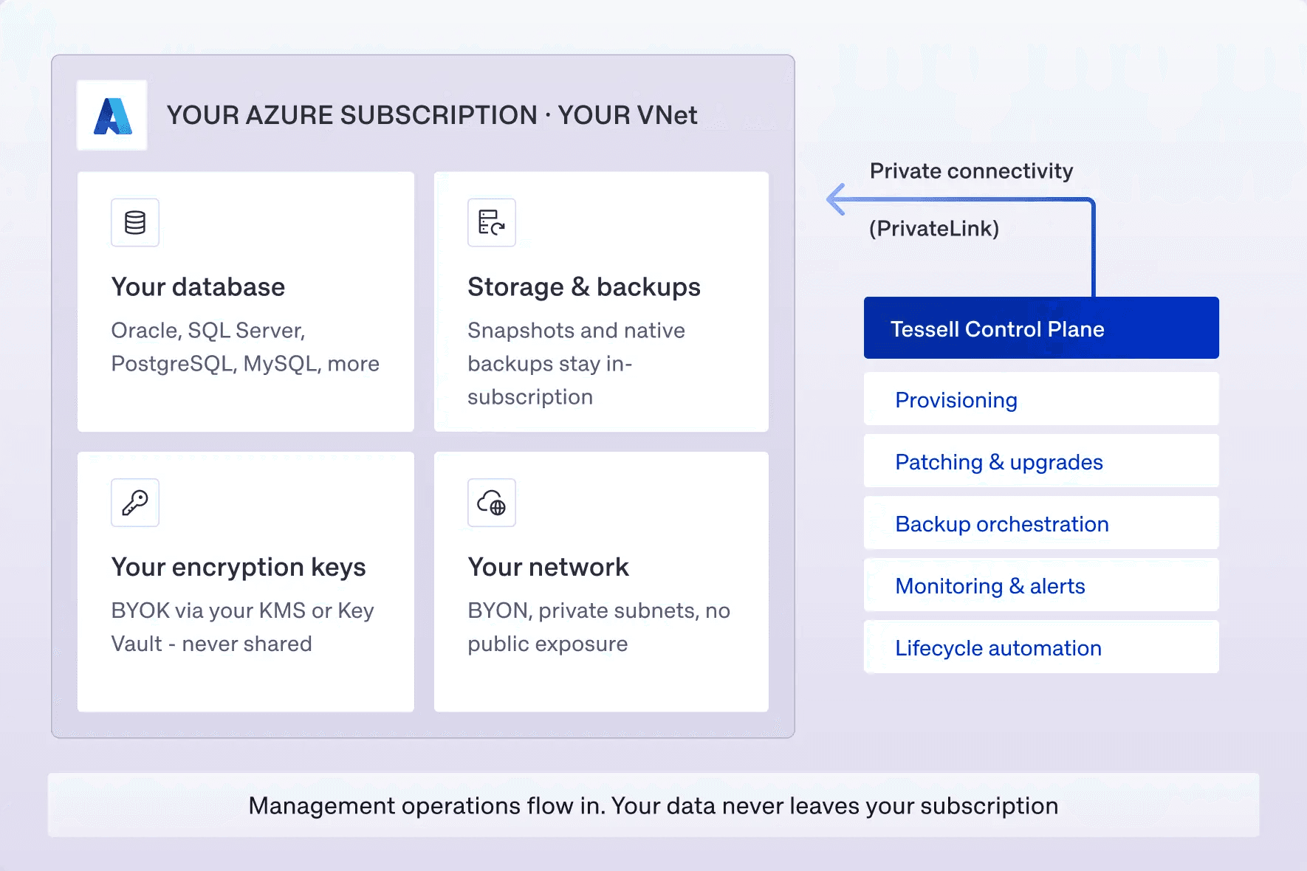Click the Azure logo icon
This screenshot has height=871, width=1307.
(x=112, y=116)
